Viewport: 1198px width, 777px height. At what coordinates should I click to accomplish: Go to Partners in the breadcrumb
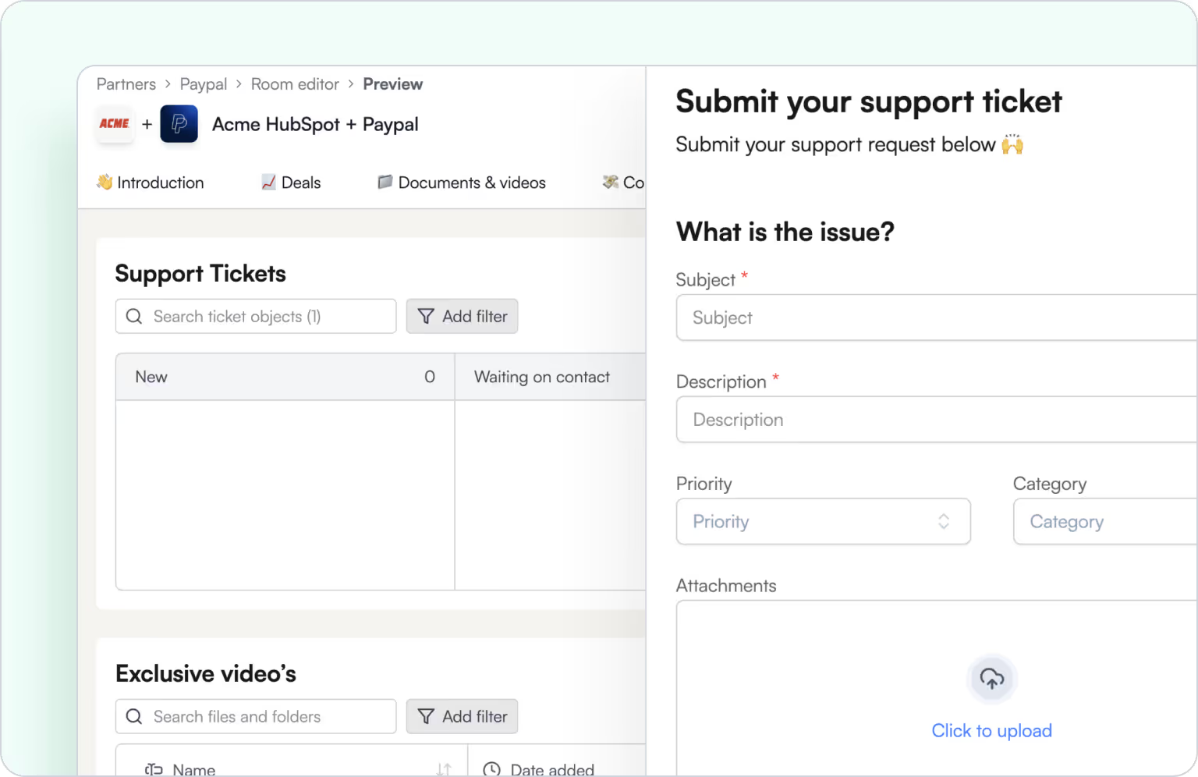(126, 84)
